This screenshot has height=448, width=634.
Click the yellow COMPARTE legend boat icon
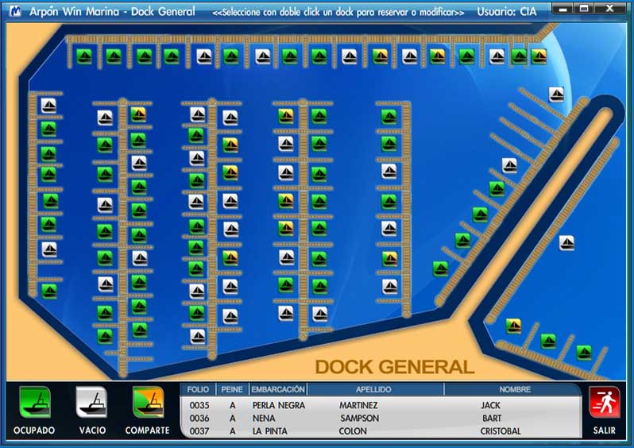[x=149, y=403]
